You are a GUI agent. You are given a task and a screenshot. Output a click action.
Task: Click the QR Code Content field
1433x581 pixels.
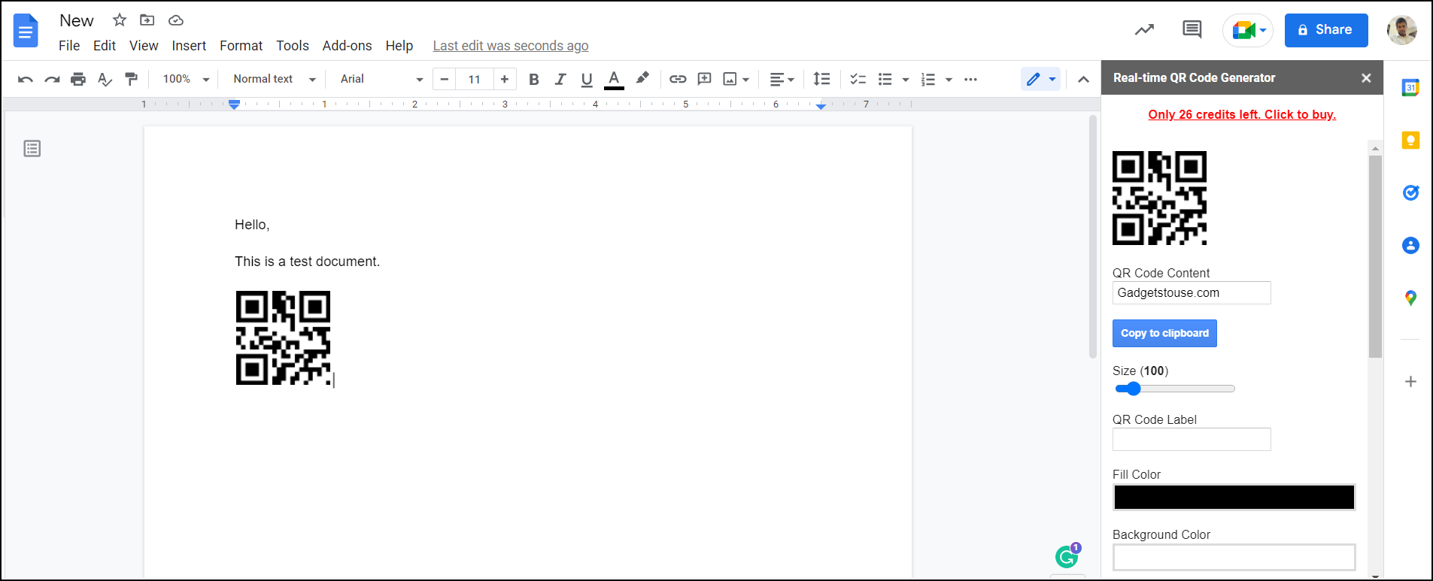click(x=1192, y=293)
